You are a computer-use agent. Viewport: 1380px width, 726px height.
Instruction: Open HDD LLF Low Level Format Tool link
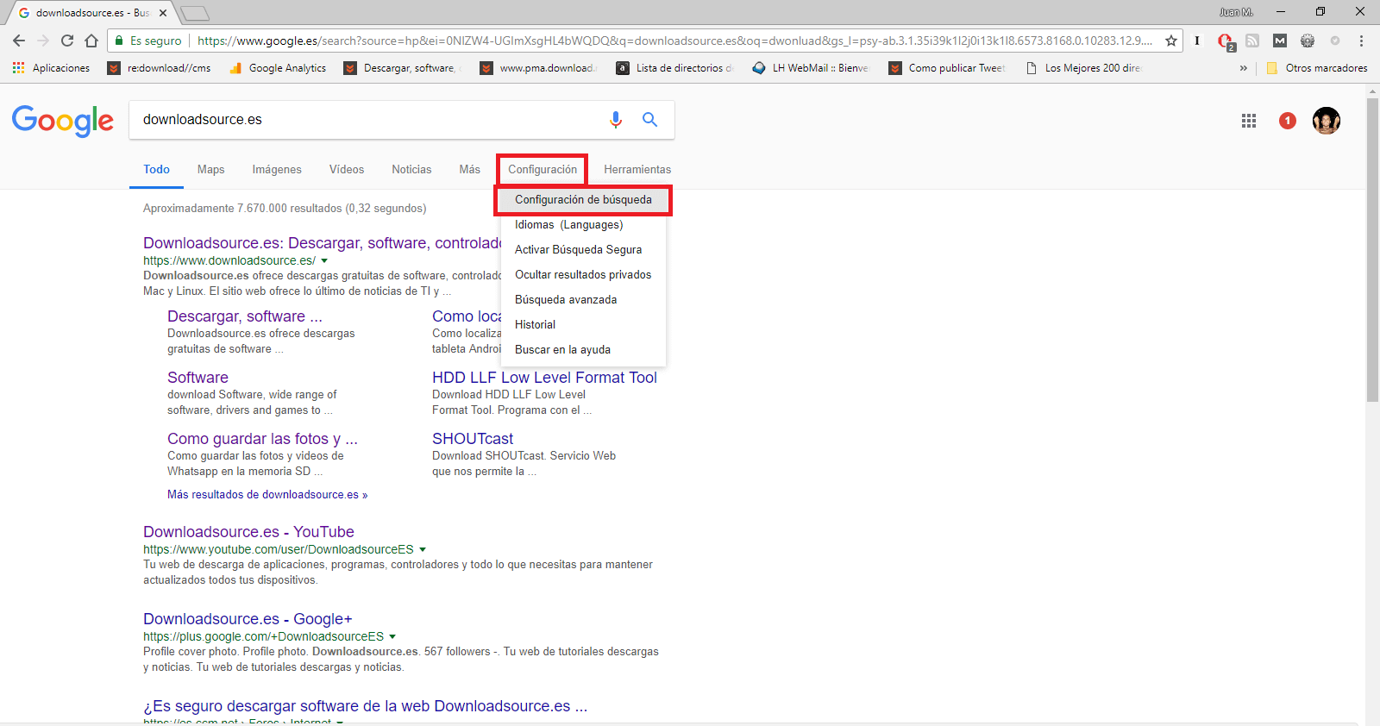pyautogui.click(x=544, y=378)
